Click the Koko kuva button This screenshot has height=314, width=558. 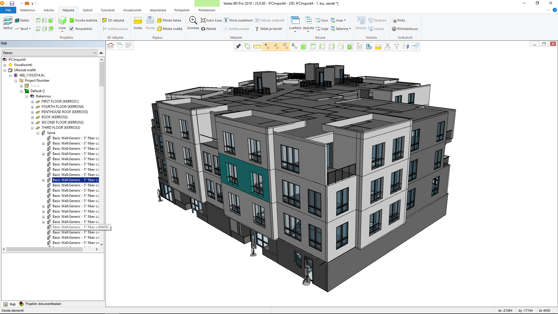[x=211, y=20]
